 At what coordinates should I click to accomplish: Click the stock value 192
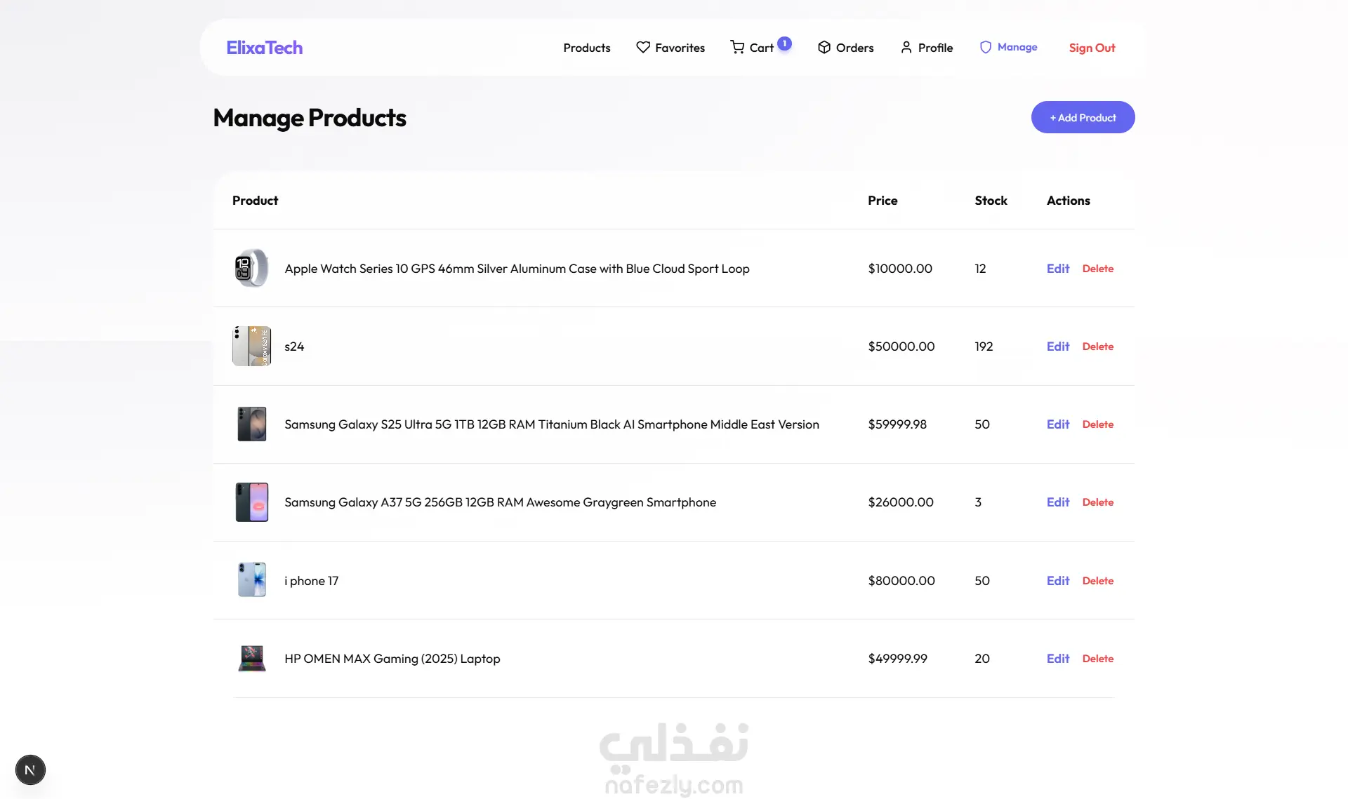[984, 347]
